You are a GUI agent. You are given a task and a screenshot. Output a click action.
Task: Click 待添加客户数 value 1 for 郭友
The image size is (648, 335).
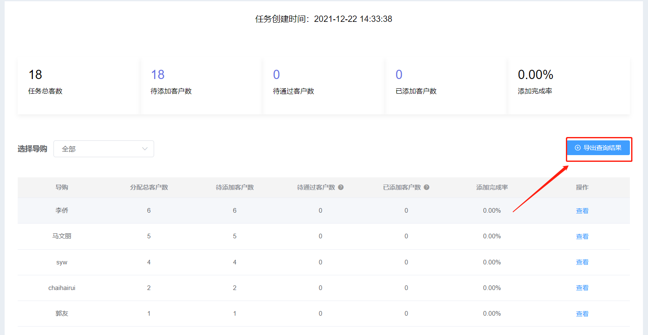pyautogui.click(x=235, y=314)
